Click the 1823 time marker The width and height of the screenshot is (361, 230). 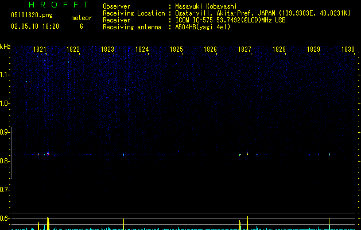(x=107, y=49)
